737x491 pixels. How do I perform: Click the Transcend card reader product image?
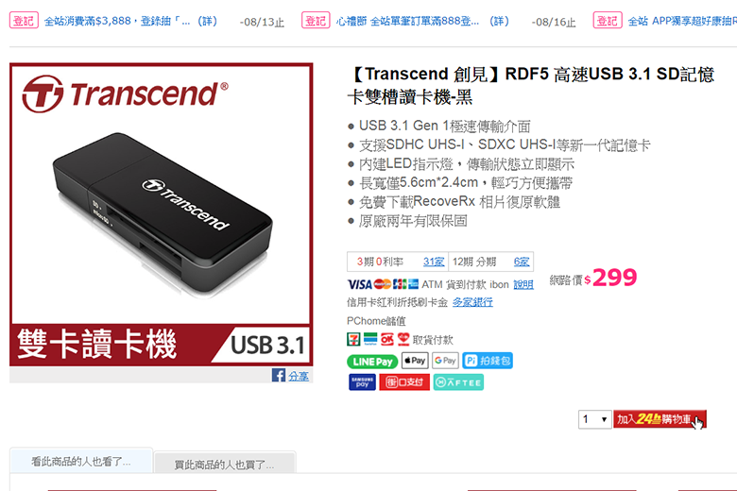pyautogui.click(x=162, y=214)
